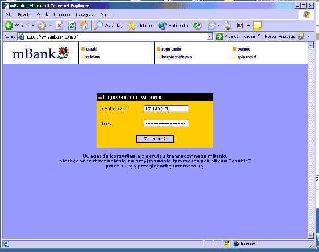
Task: Open the Narzędzia menu
Action: point(85,15)
